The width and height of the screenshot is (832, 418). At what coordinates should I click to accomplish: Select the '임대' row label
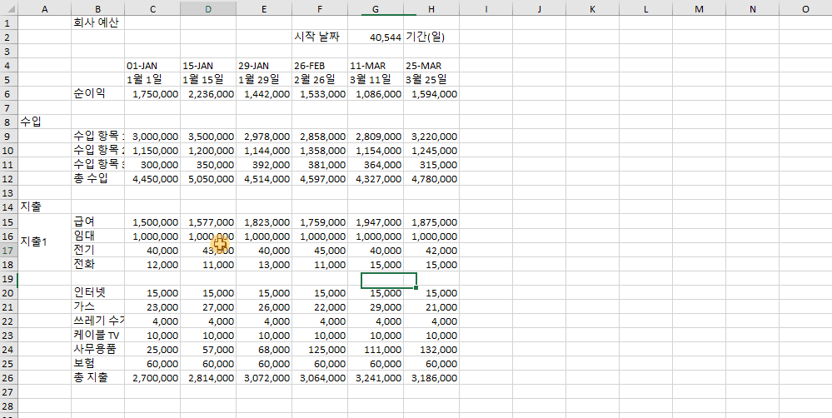pos(98,236)
